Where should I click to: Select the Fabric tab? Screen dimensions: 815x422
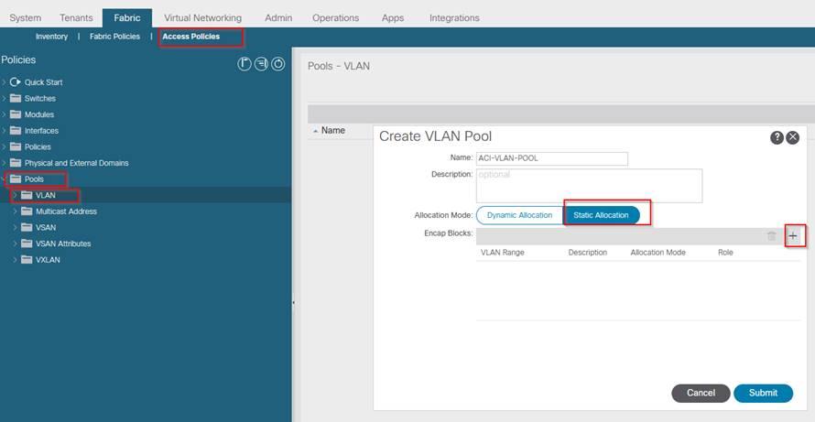pyautogui.click(x=127, y=17)
